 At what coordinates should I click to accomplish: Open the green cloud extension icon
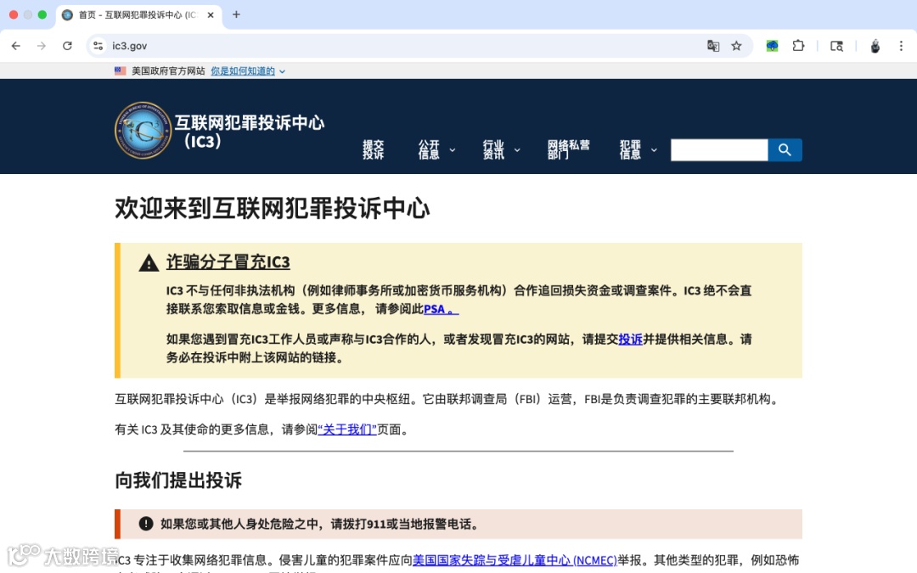click(772, 46)
